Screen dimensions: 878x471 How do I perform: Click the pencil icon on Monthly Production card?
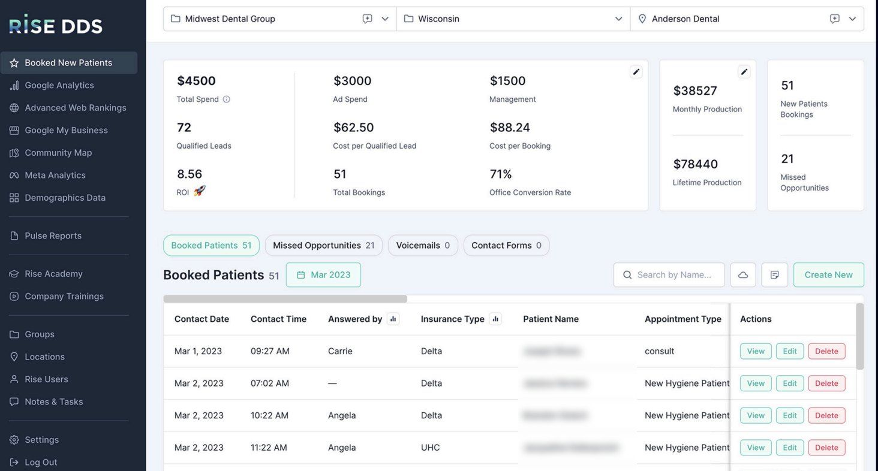coord(744,72)
